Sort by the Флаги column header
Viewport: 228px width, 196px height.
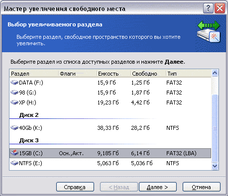pyautogui.click(x=78, y=74)
